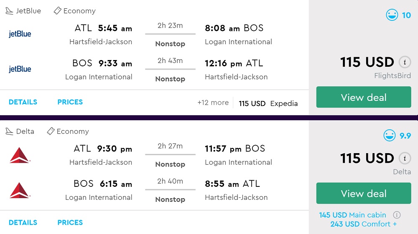Click info icon beside Delta 115 USD price
Screen dimensions: 418x234
pyautogui.click(x=404, y=159)
